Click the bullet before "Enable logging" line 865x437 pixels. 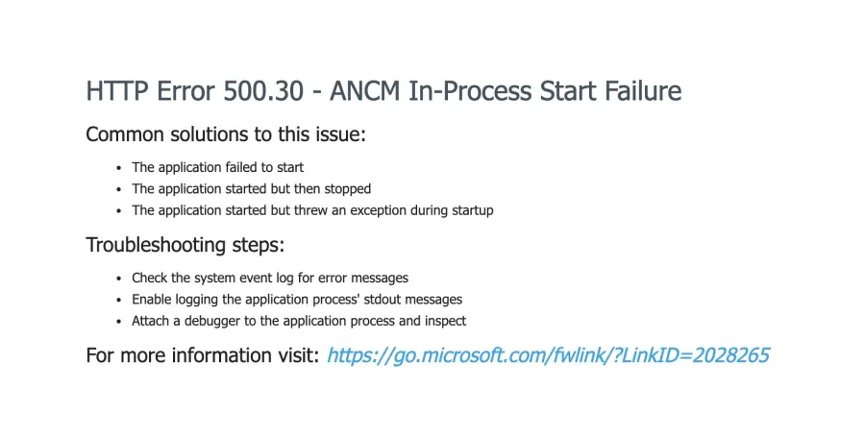(118, 300)
